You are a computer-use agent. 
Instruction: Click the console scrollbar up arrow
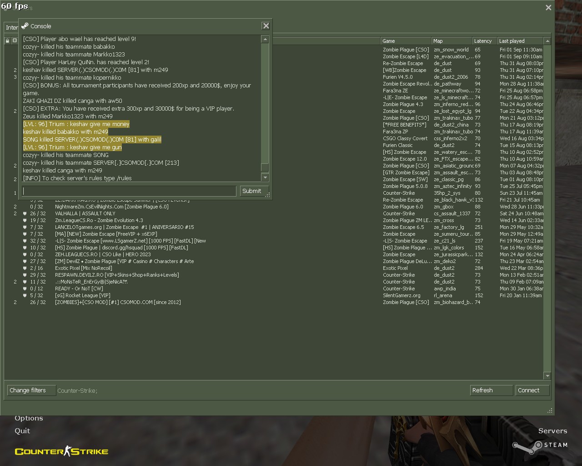click(265, 40)
